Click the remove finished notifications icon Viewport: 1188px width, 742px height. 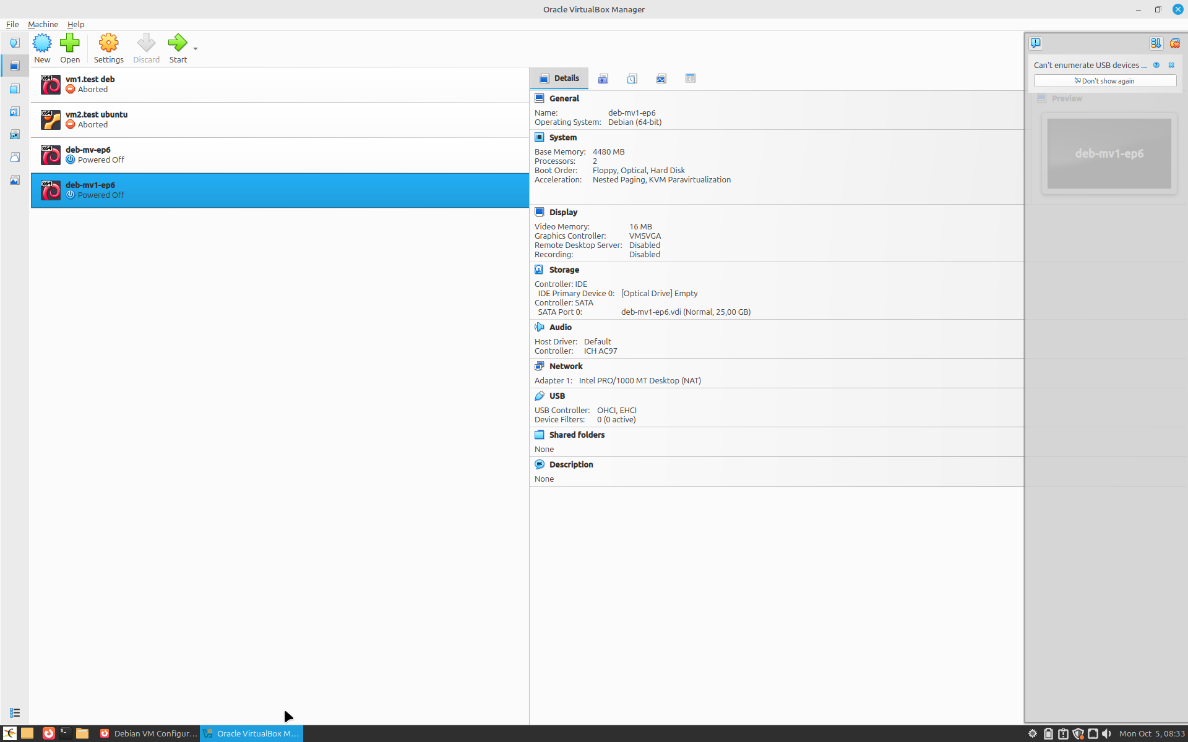pos(1174,43)
